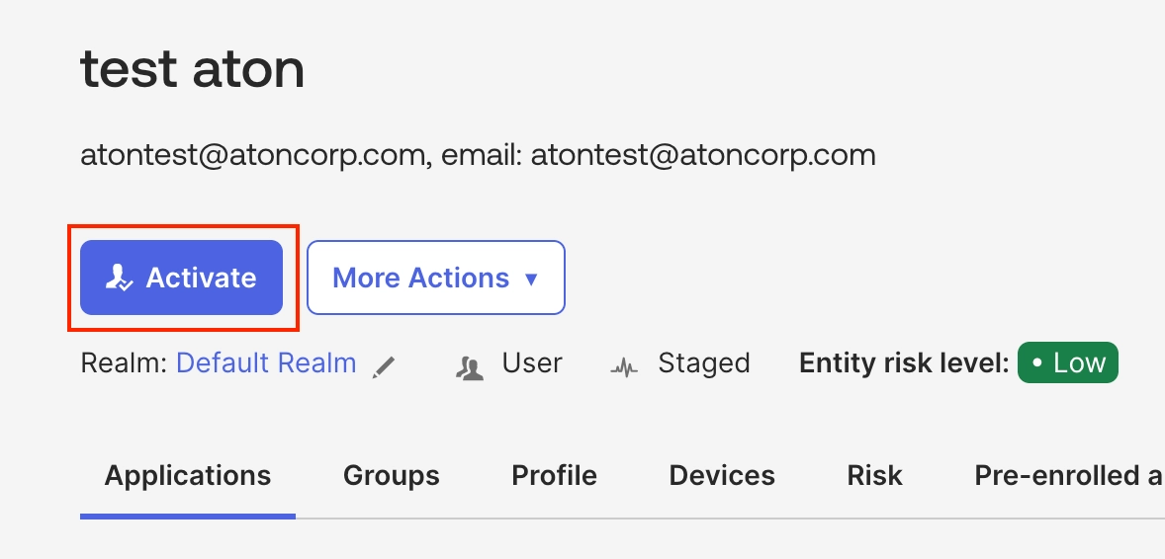The width and height of the screenshot is (1165, 559).
Task: Click the atontest@atoncorp.com email text
Action: click(x=703, y=155)
